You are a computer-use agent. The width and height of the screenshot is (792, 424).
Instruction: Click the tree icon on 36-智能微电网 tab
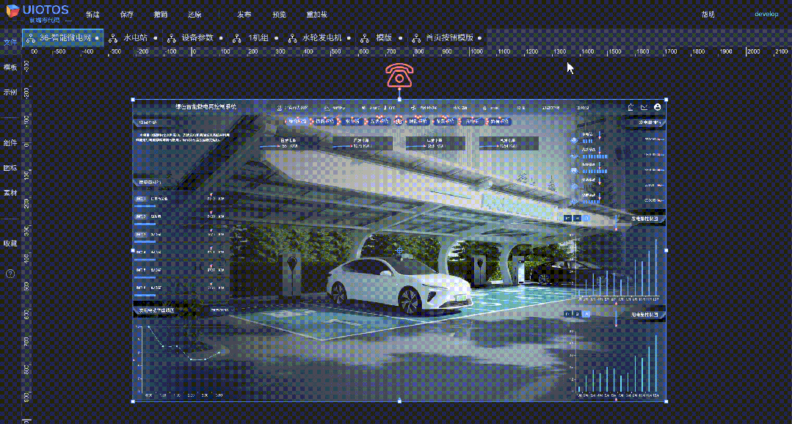click(31, 38)
